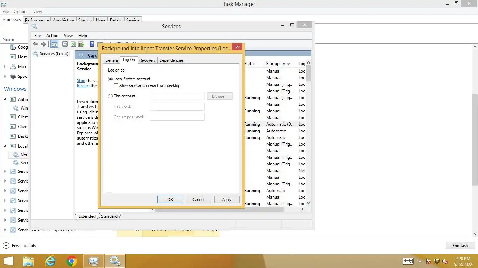Switch to the Recovery tab
The height and width of the screenshot is (268, 478).
147,60
